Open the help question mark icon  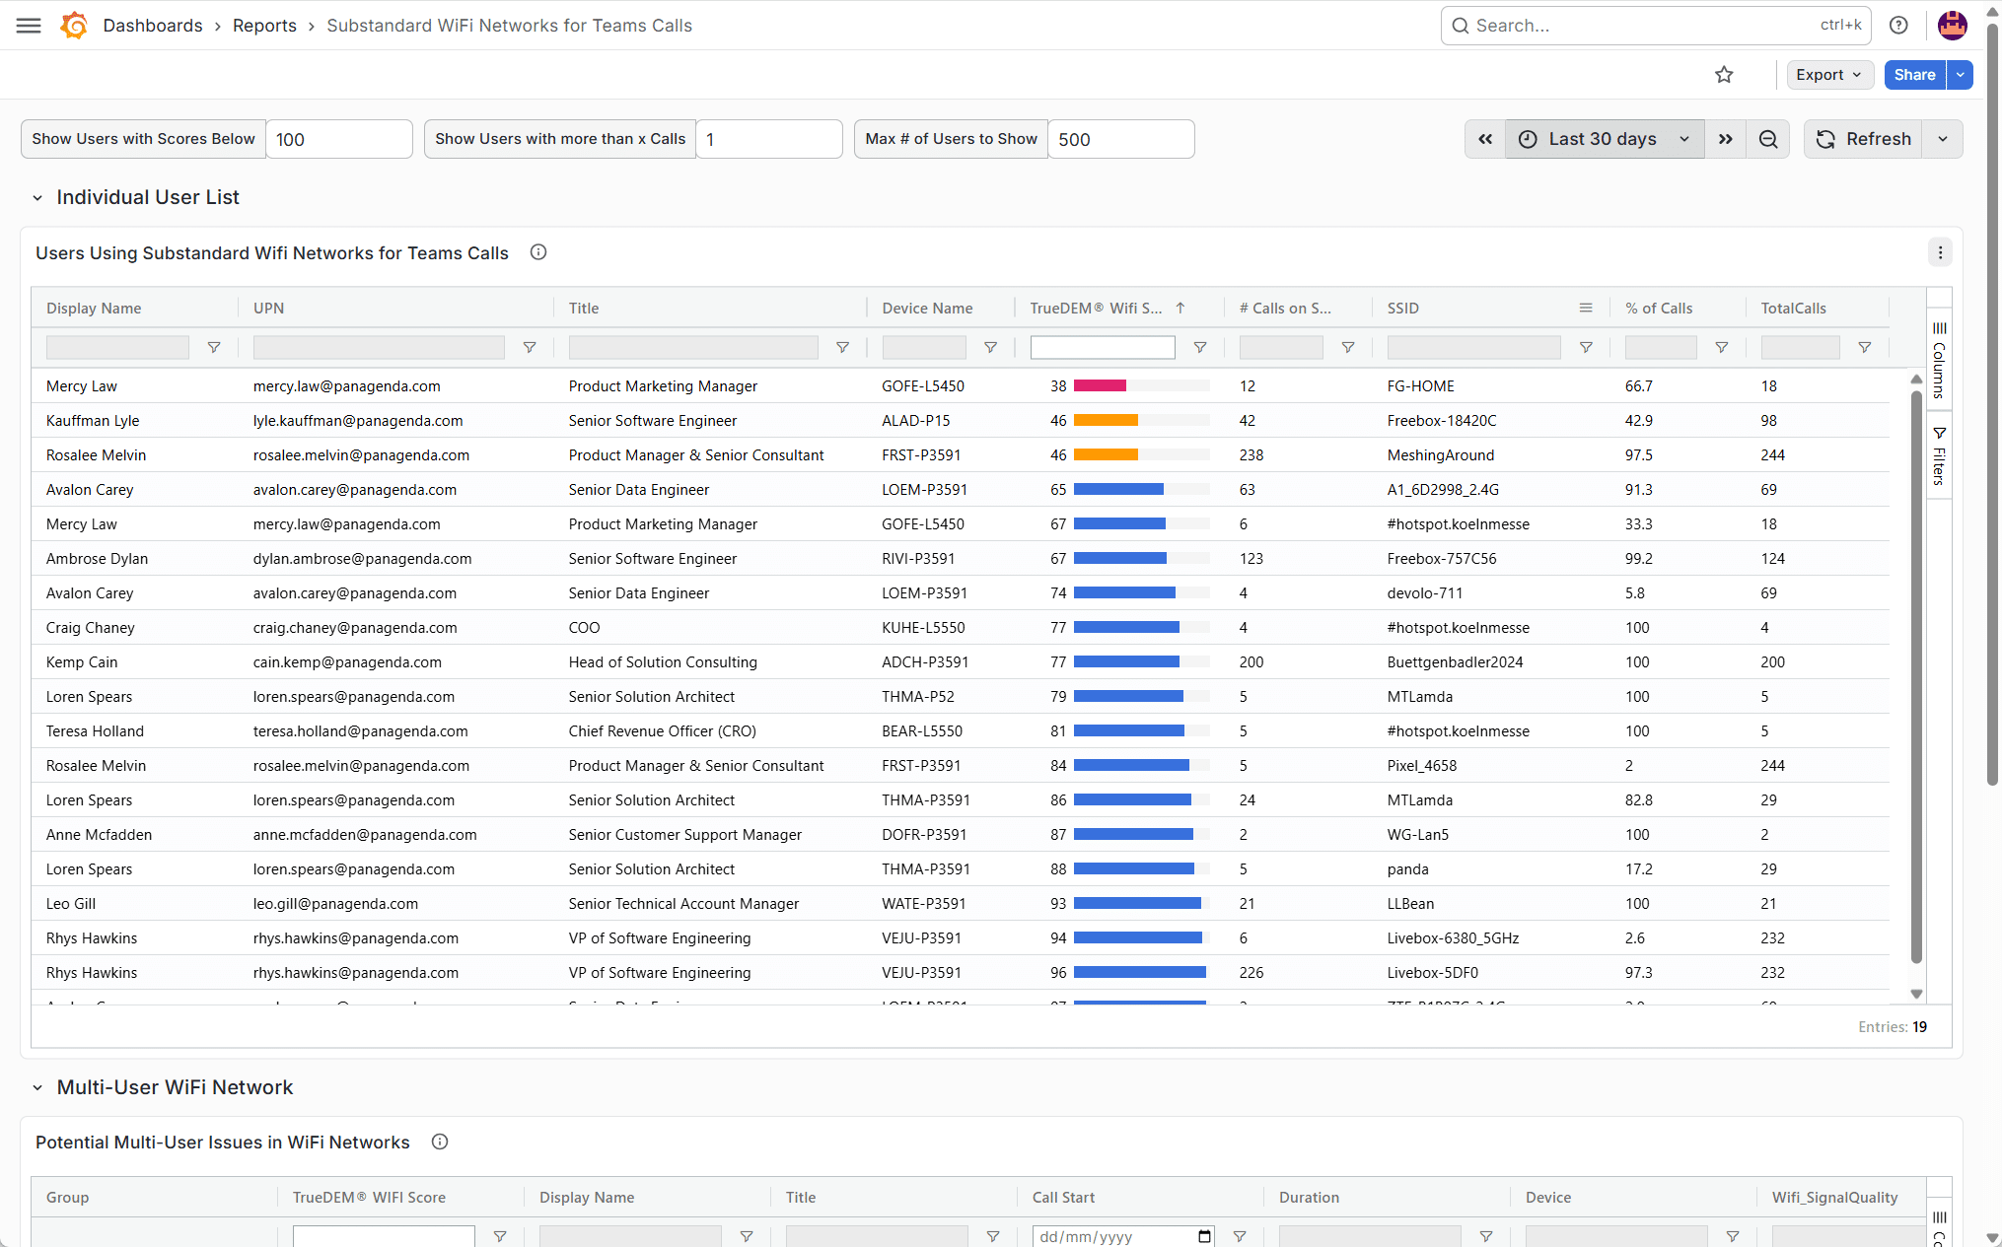(1898, 26)
